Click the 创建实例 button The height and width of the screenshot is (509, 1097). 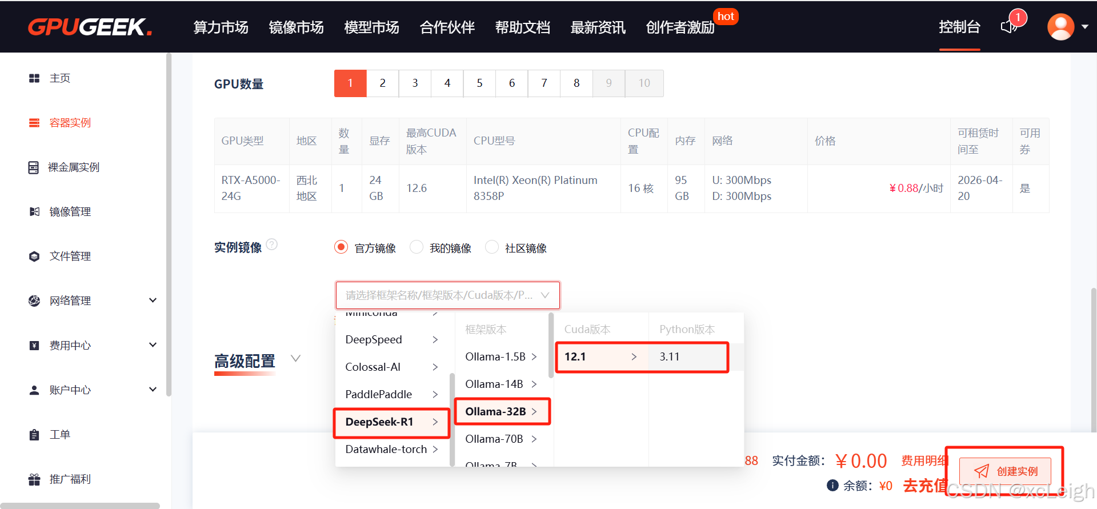1005,471
